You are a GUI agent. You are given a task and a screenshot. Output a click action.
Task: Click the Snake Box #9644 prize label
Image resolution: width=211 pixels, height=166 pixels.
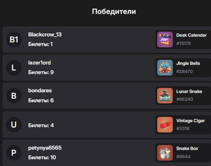187,152
